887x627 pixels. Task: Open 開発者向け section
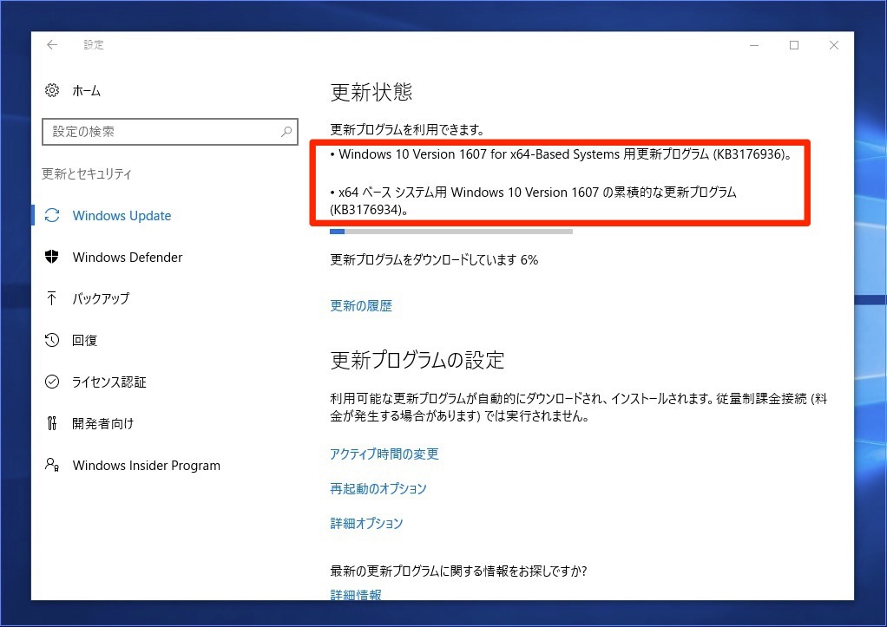tap(103, 423)
